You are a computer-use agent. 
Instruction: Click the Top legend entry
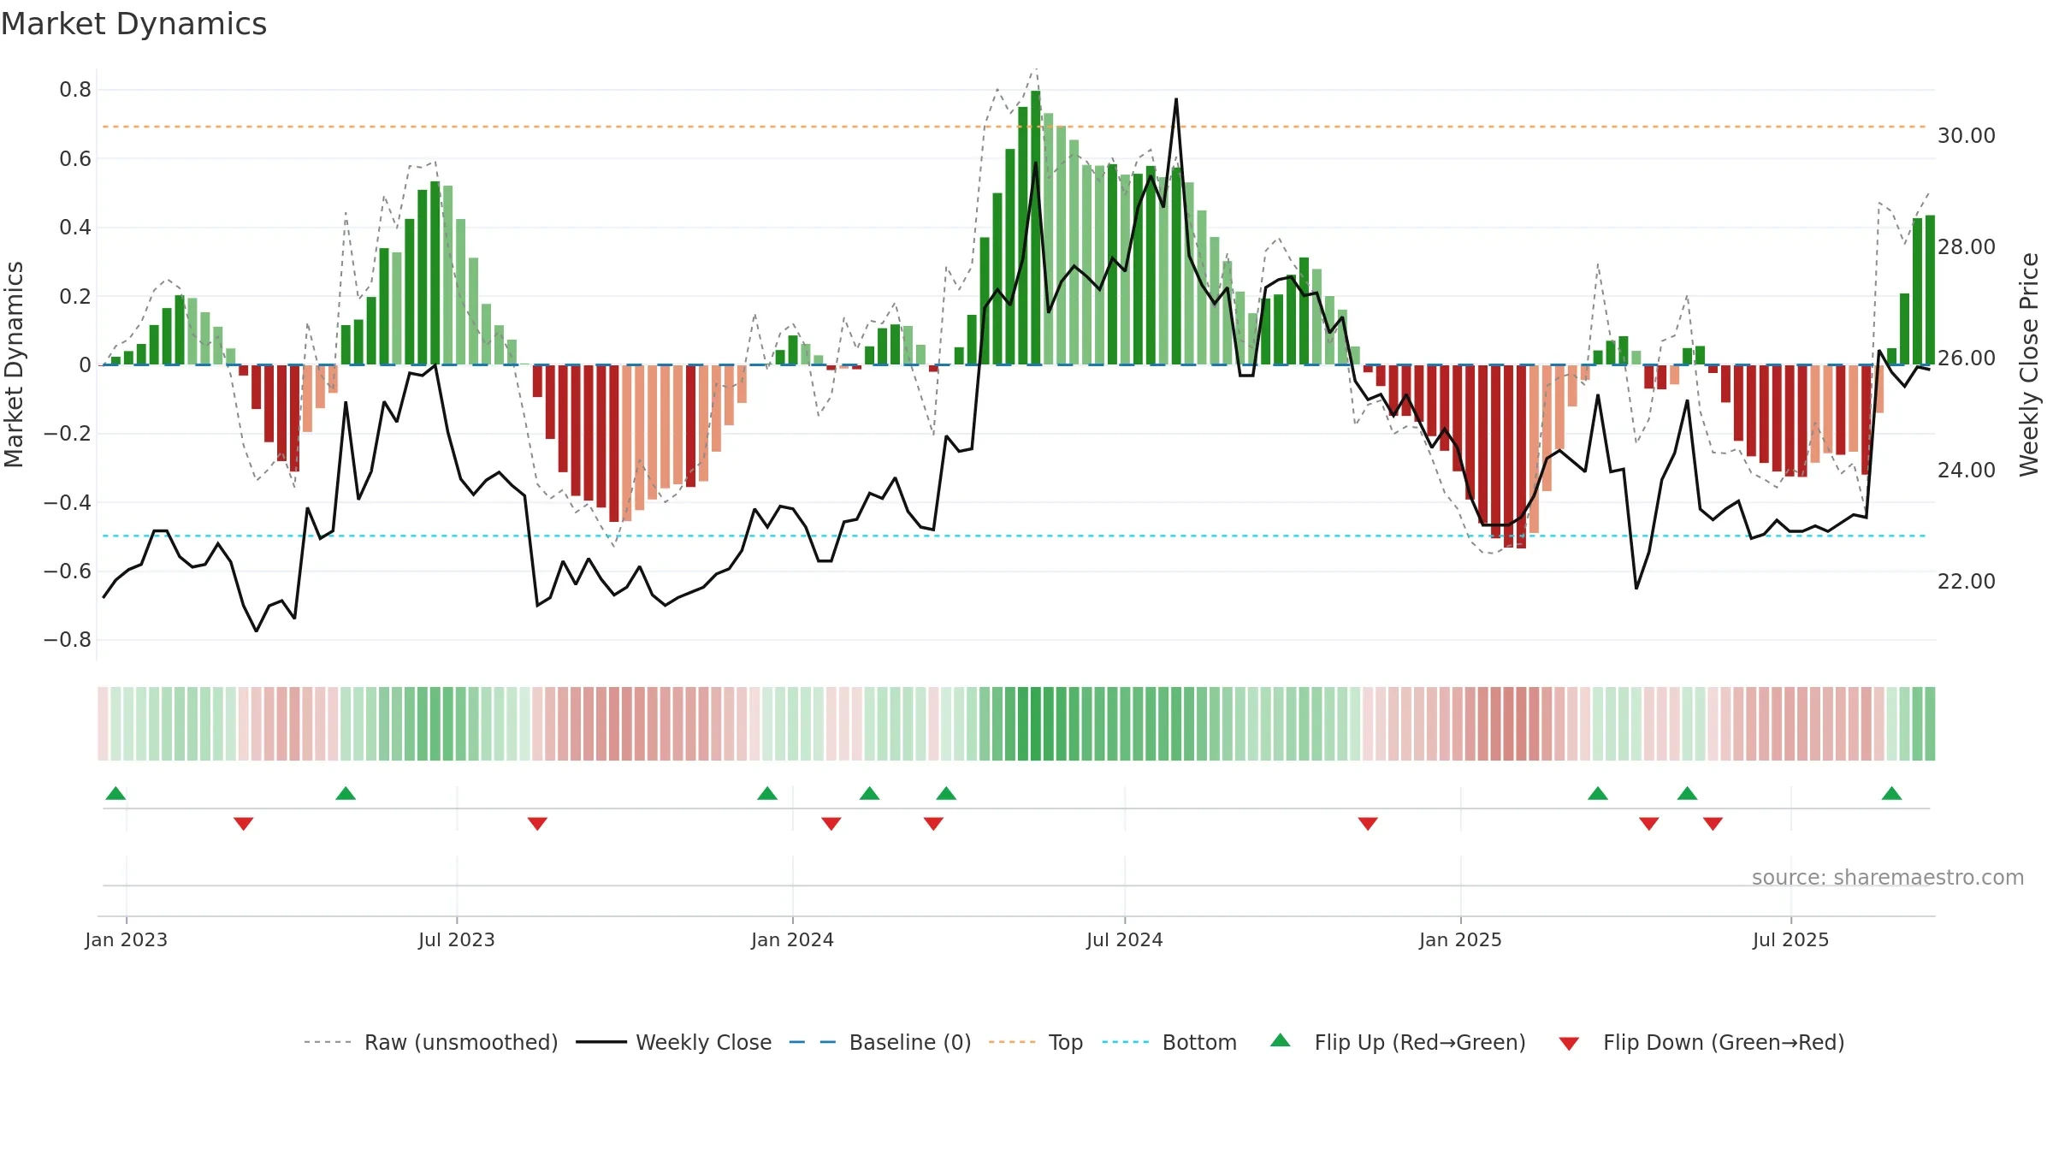[1036, 1042]
